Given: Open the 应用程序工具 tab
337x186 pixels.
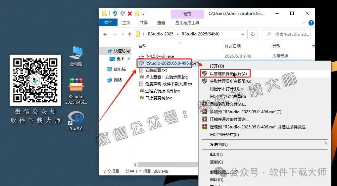Looking at the screenshot, I should pyautogui.click(x=187, y=23).
